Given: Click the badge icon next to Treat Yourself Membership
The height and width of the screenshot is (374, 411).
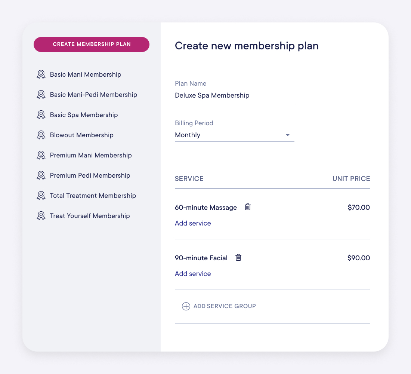Looking at the screenshot, I should (x=41, y=215).
